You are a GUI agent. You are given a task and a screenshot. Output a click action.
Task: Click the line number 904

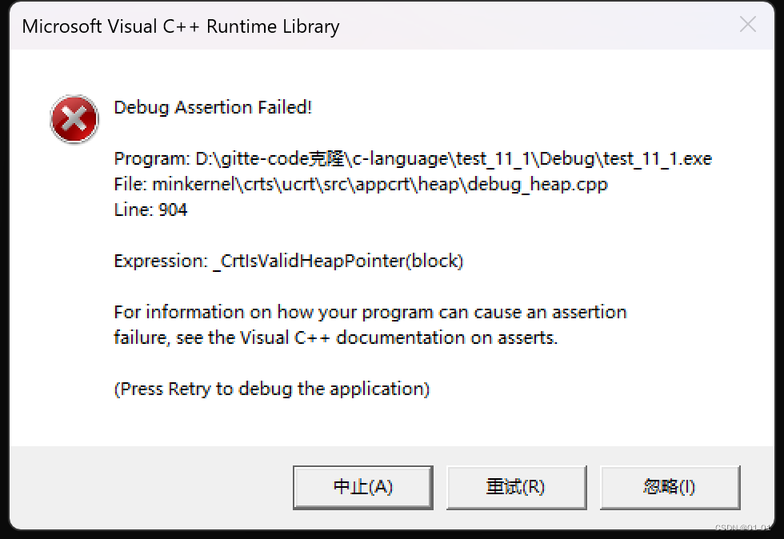173,210
